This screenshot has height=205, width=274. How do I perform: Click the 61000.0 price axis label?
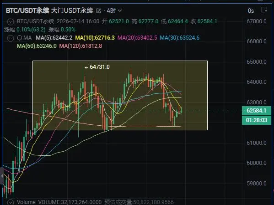point(257,143)
